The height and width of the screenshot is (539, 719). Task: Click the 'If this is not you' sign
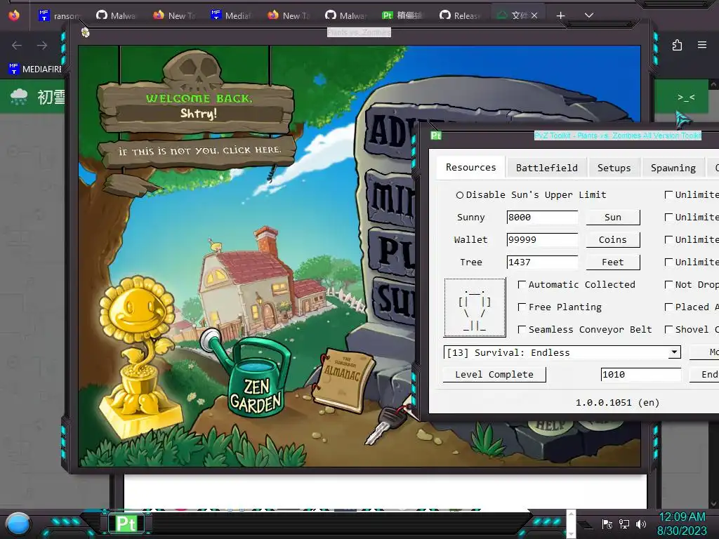click(199, 151)
